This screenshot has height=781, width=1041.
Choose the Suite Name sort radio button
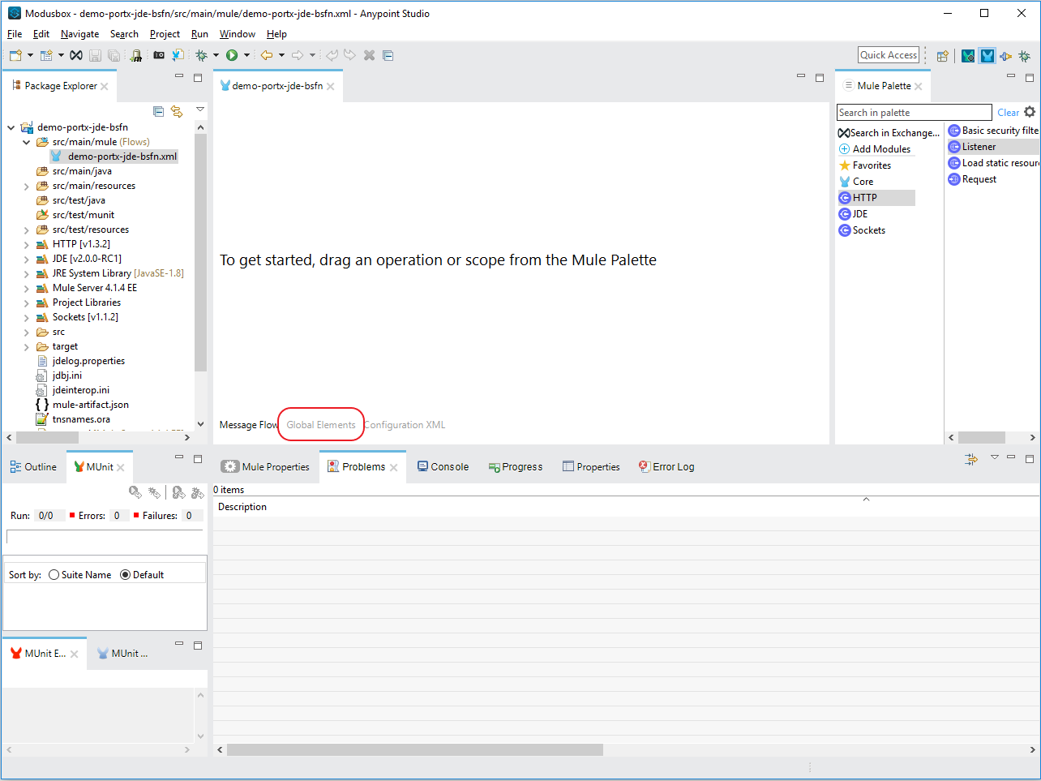(54, 575)
